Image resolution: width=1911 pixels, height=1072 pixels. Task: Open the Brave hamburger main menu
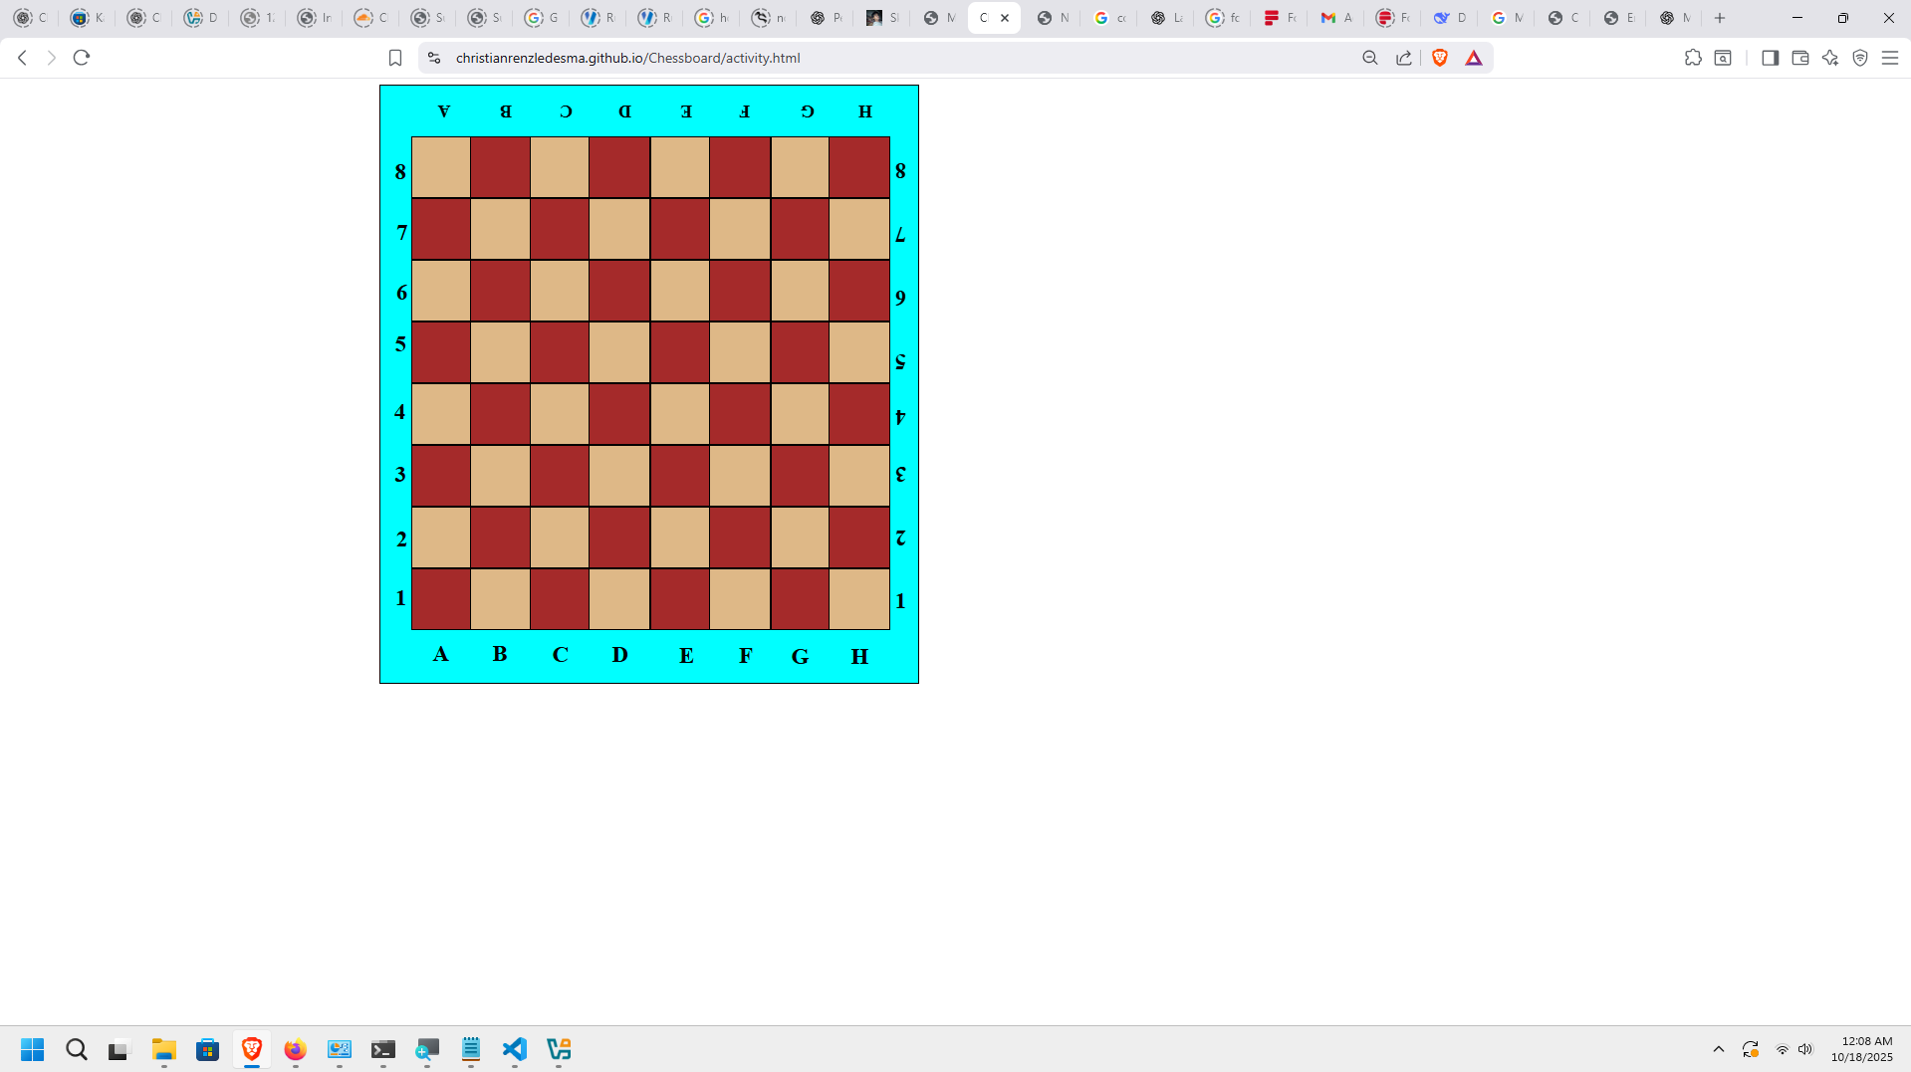click(1890, 58)
